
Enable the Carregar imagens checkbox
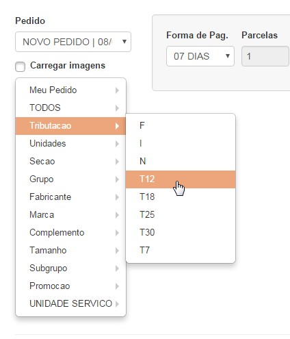[x=20, y=67]
